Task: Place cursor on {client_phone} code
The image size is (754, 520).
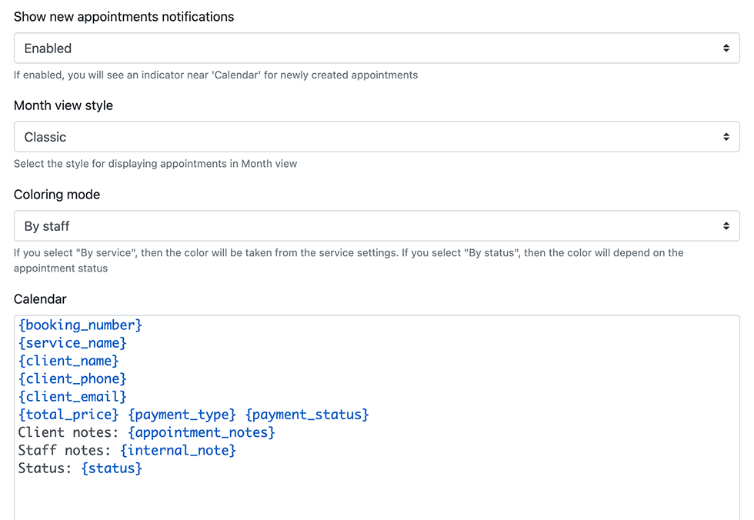Action: 72,378
